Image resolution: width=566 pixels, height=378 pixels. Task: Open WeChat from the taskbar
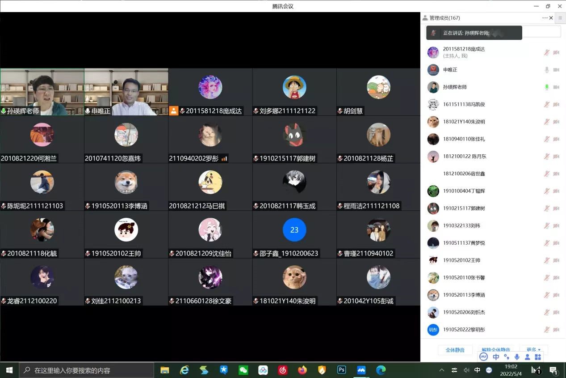click(x=243, y=370)
